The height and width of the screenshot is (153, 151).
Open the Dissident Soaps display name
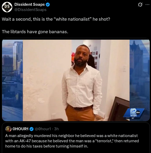pos(30,4)
